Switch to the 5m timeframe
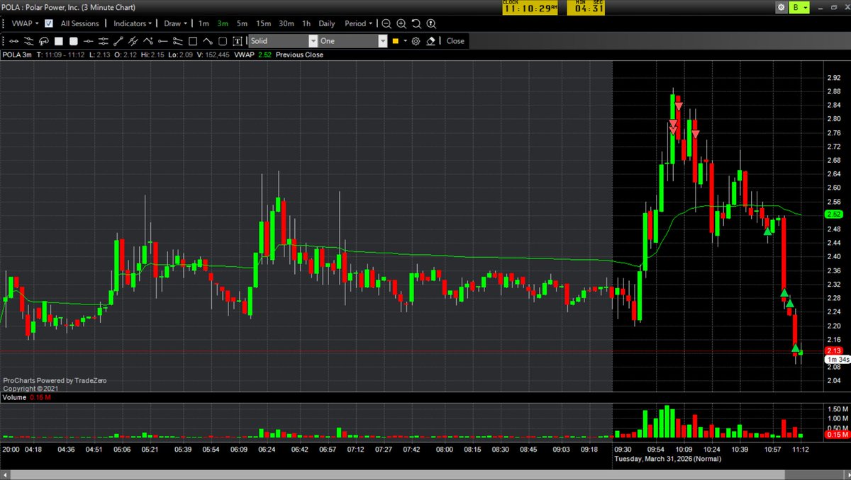This screenshot has width=851, height=480. [243, 23]
